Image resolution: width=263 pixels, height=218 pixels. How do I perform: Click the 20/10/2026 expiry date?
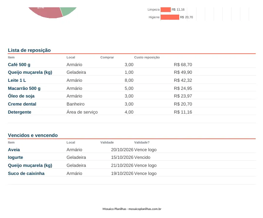click(122, 150)
